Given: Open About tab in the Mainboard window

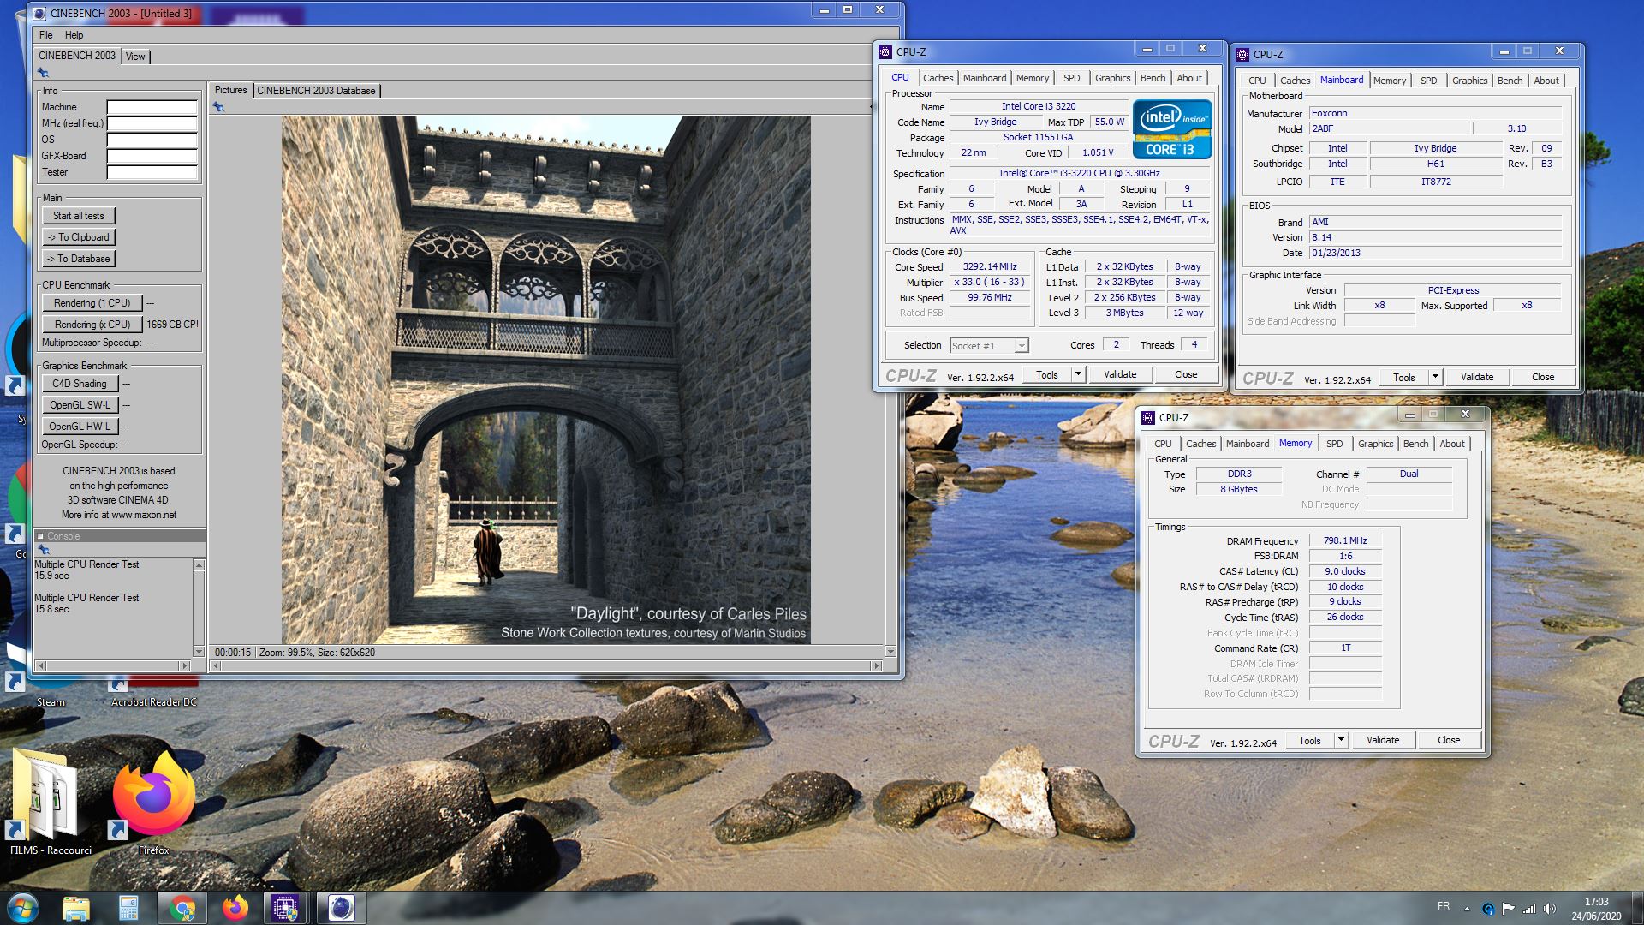Looking at the screenshot, I should pos(1546,81).
